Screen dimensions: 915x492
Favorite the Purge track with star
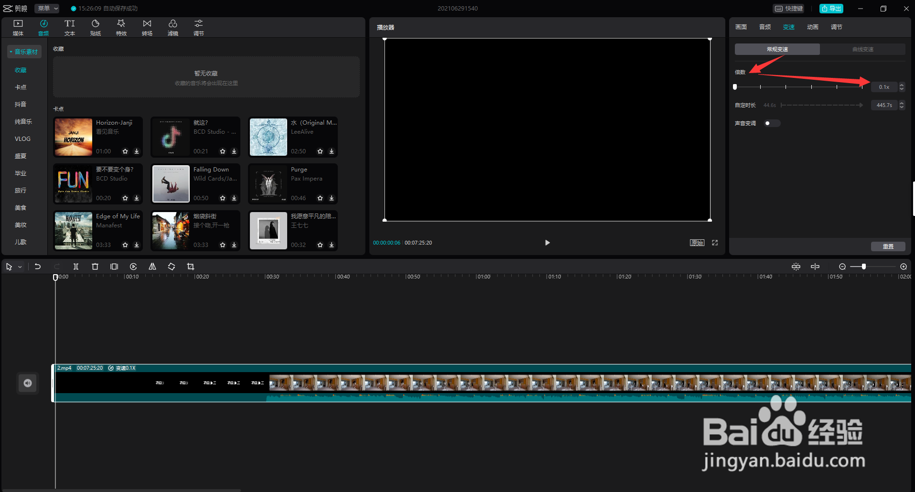pyautogui.click(x=320, y=198)
